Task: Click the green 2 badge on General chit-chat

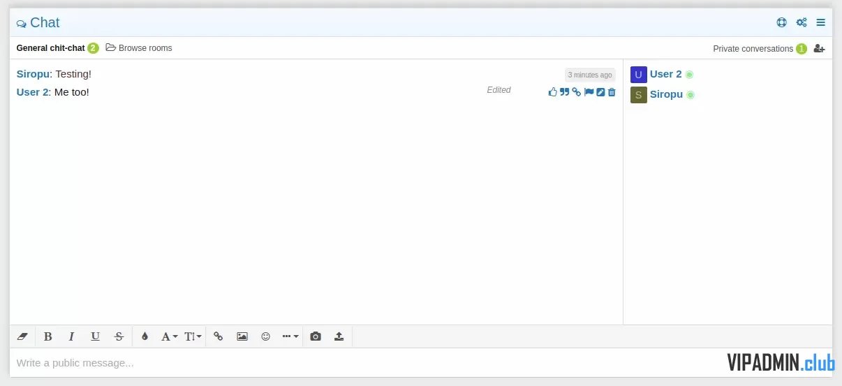Action: (93, 48)
